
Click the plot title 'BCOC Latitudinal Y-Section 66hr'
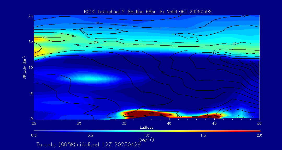coord(120,12)
